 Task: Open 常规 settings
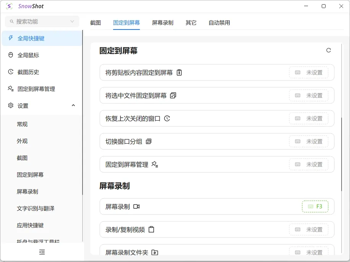pos(42,124)
